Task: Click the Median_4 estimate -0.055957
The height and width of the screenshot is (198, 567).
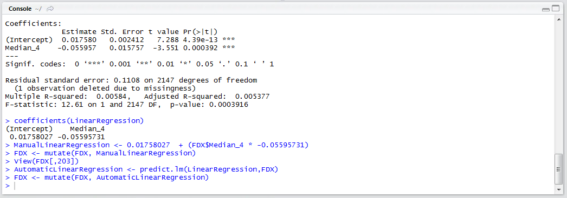Action: [78, 48]
